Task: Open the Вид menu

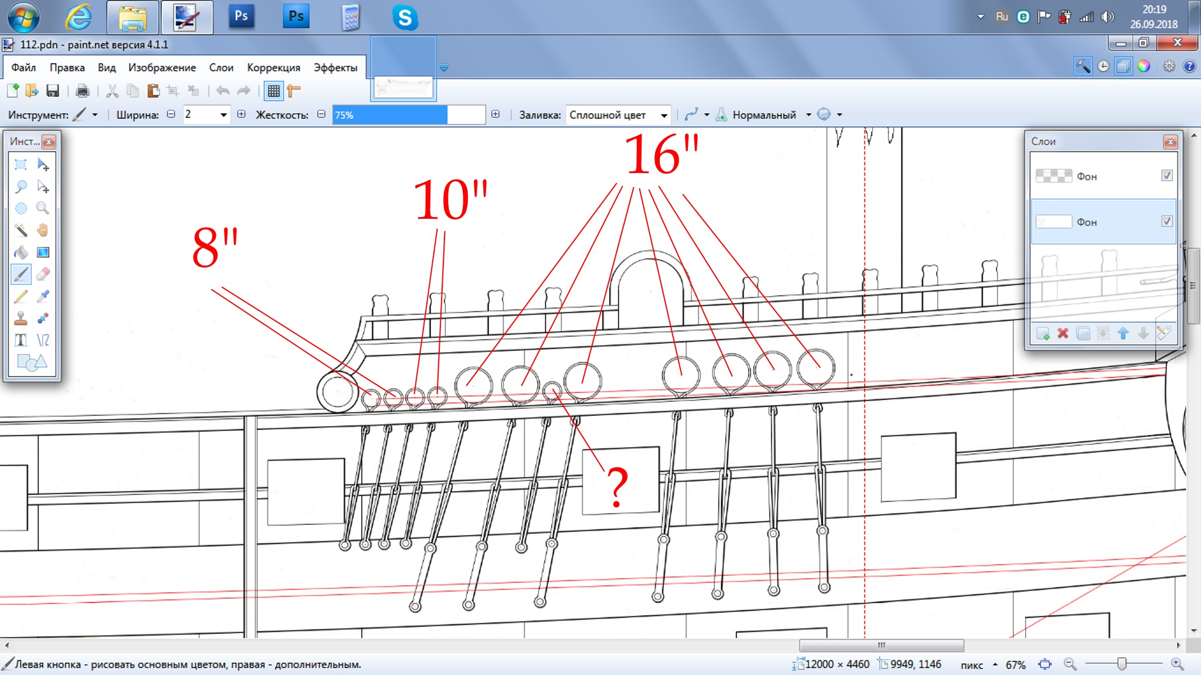Action: click(x=106, y=67)
